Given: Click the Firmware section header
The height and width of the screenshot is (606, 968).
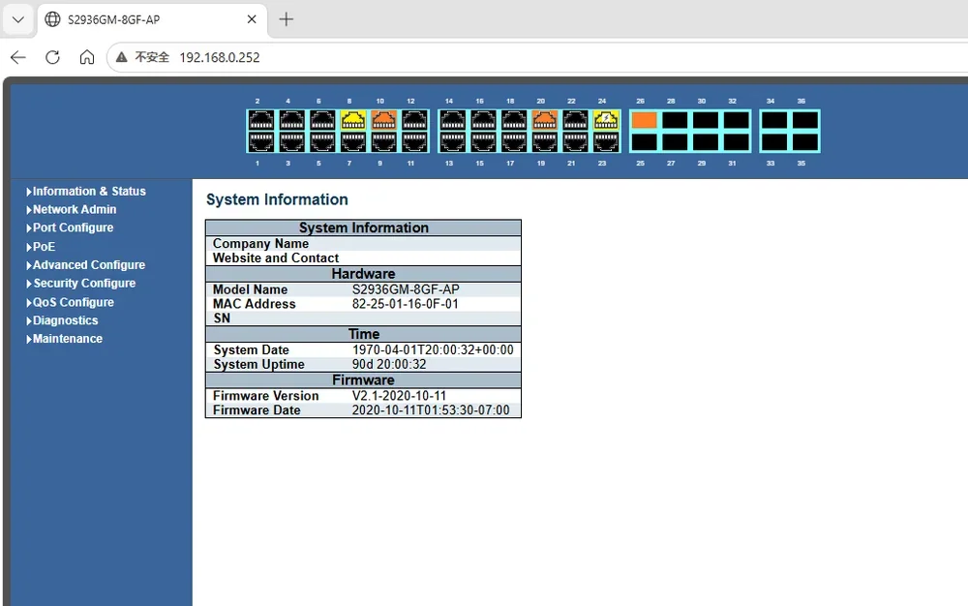Looking at the screenshot, I should click(x=363, y=380).
